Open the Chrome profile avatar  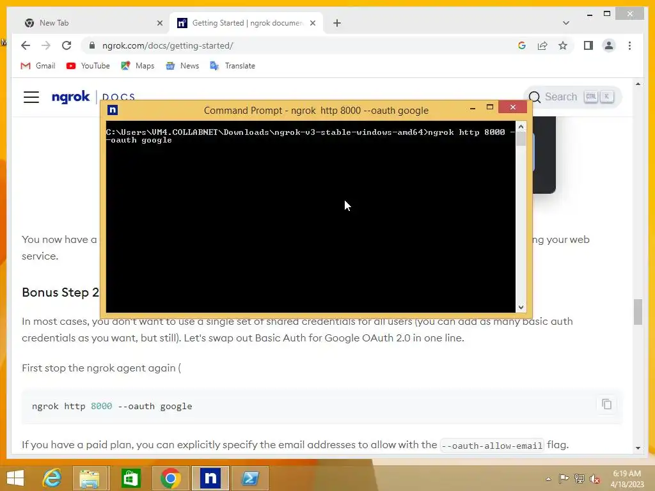(x=609, y=45)
